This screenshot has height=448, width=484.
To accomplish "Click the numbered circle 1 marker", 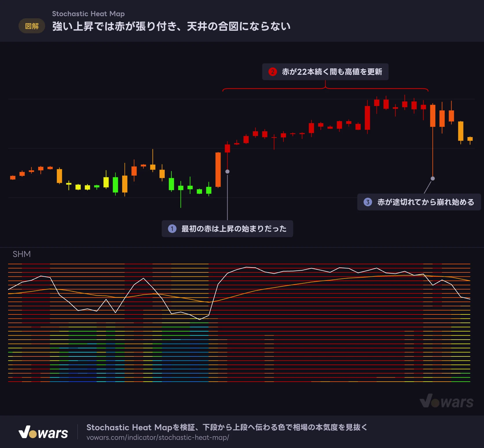I will tap(172, 229).
